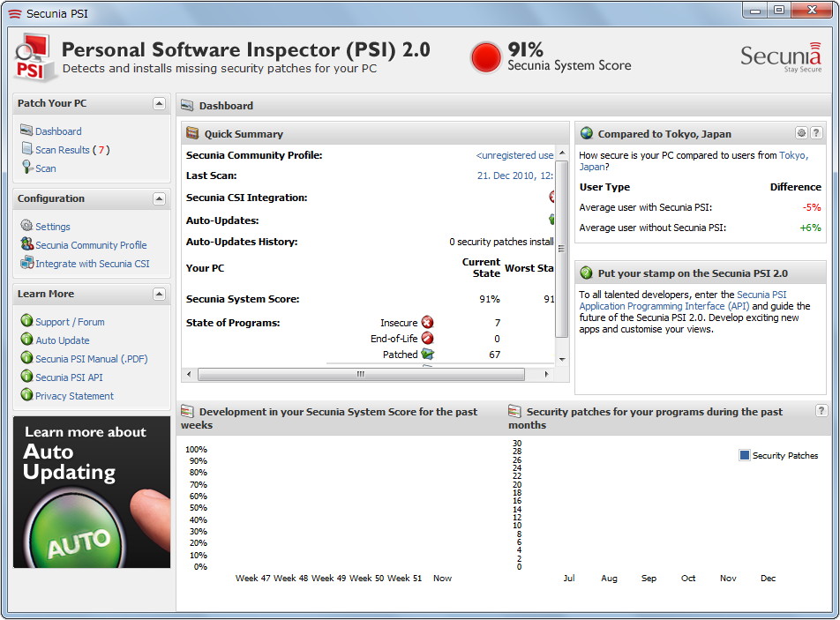Open Settings via the wrench icon
This screenshot has height=620, width=840.
26,227
